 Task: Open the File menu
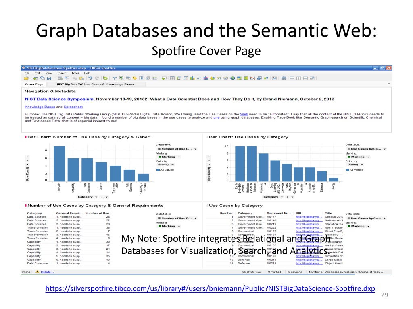pos(27,73)
